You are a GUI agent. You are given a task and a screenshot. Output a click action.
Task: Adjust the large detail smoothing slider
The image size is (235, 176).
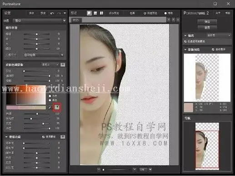(x=37, y=44)
